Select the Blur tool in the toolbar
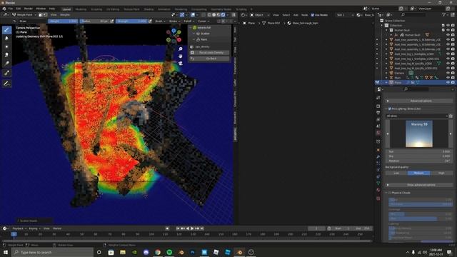457x257 pixels. (x=6, y=38)
